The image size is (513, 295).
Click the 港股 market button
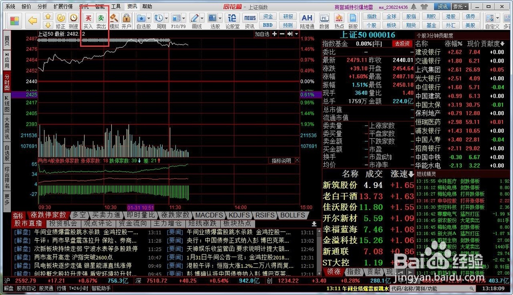[x=450, y=16]
